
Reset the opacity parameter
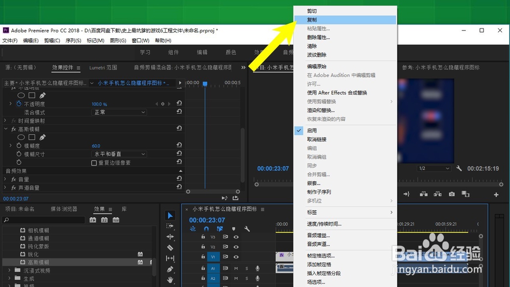pyautogui.click(x=179, y=103)
